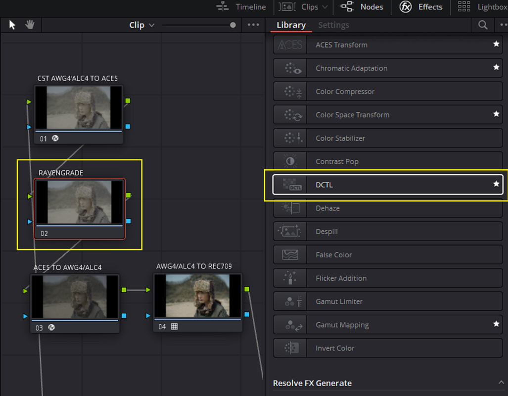Screen dimensions: 508x396
Task: Open the Clip mode dropdown
Action: coord(141,25)
